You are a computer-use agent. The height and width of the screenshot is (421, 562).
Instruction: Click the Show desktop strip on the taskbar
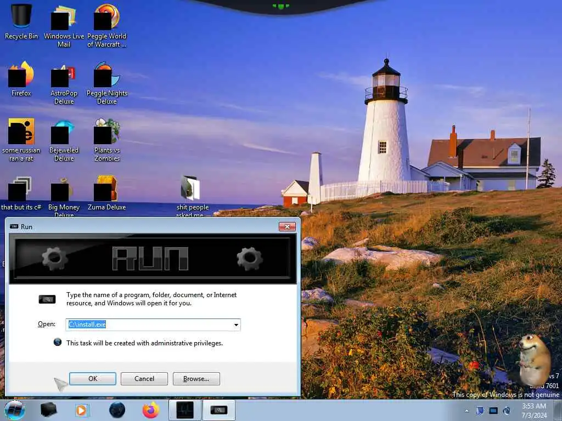coord(558,410)
